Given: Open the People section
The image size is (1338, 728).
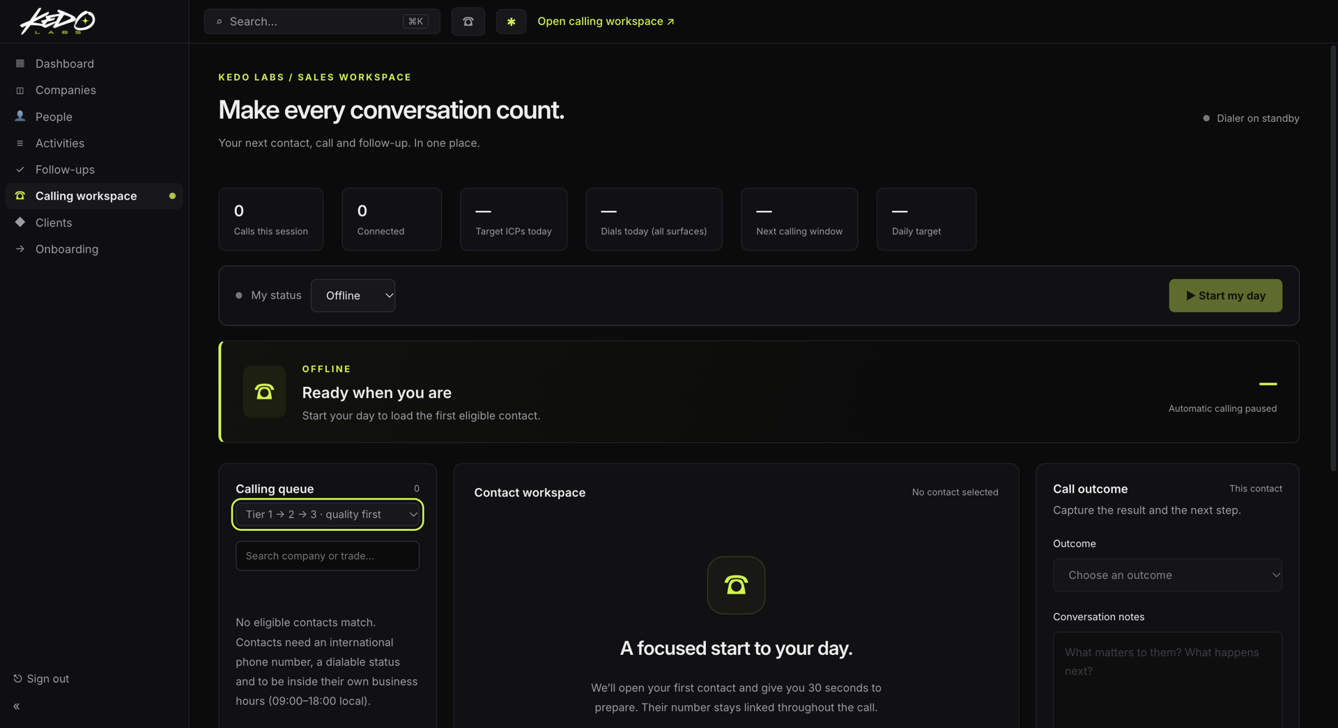Looking at the screenshot, I should pyautogui.click(x=94, y=116).
